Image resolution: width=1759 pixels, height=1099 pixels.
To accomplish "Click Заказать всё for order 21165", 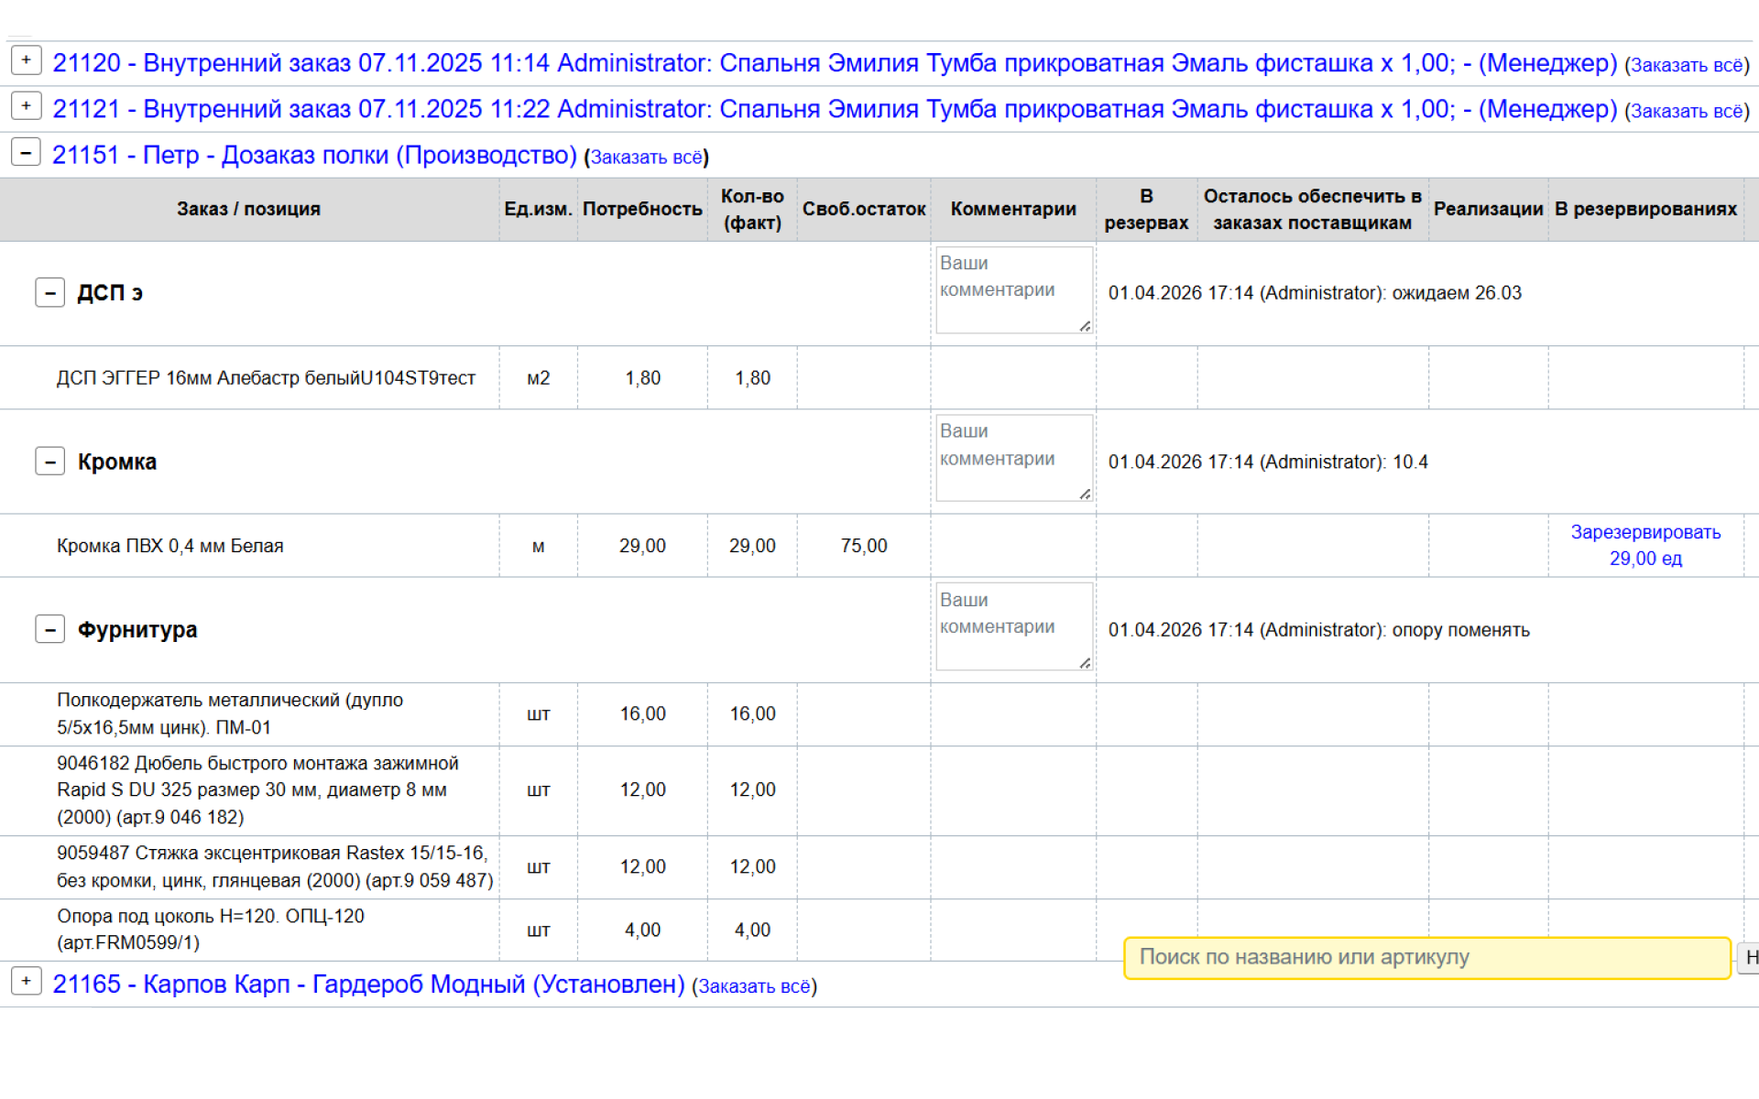I will point(754,987).
